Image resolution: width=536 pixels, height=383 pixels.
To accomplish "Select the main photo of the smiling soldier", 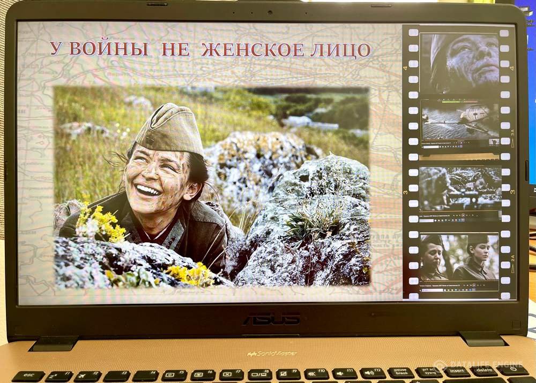I will pyautogui.click(x=211, y=187).
